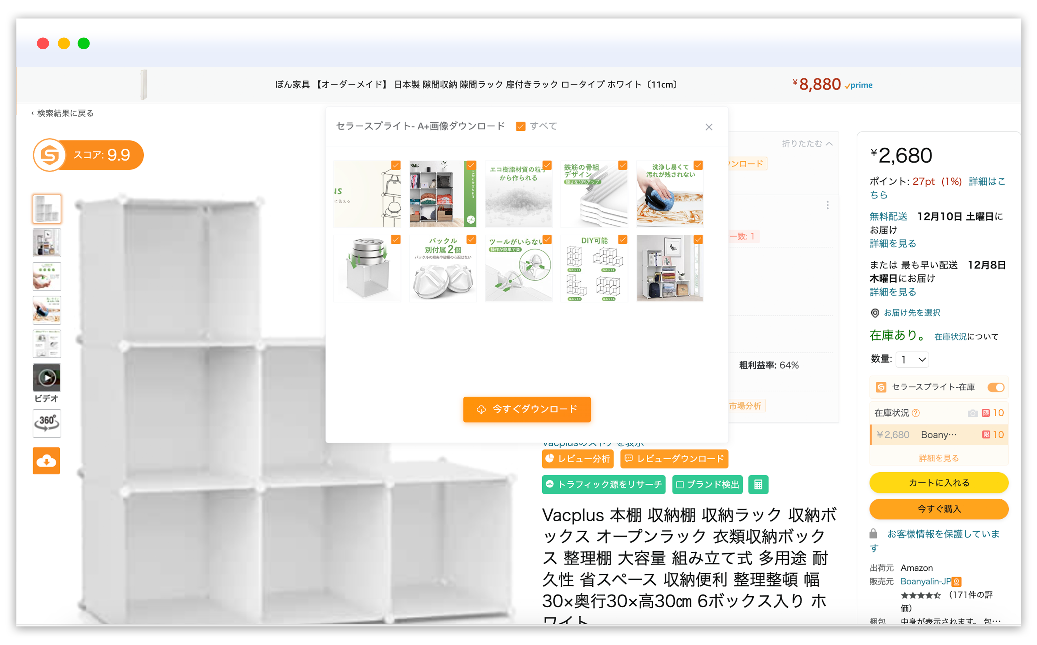Uncheck the weights-on-cube image checkbox

(396, 239)
